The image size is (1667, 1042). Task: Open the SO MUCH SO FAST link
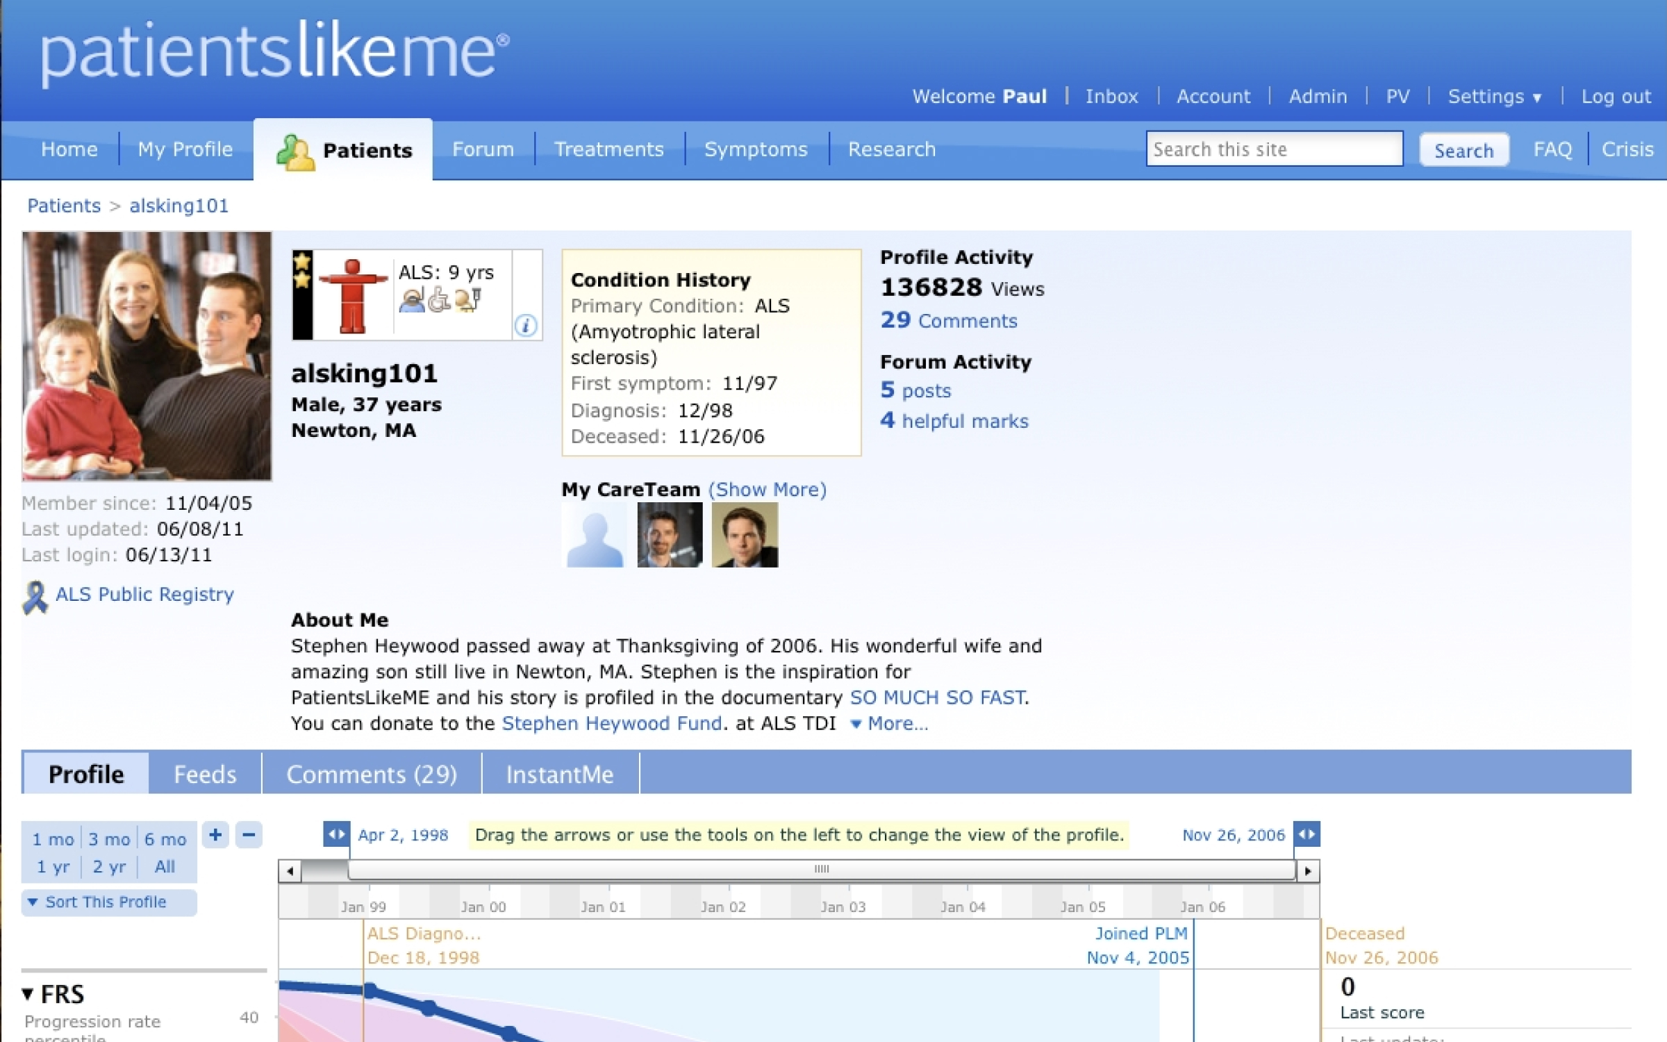click(938, 697)
